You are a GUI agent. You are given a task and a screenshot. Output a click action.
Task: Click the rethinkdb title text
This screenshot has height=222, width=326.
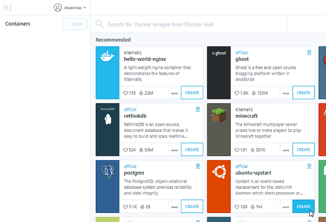135,116
